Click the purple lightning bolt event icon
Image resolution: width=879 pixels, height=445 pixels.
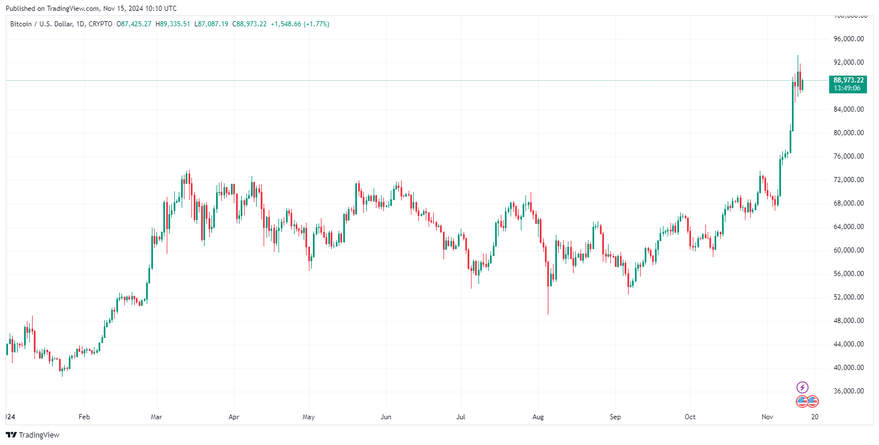click(x=802, y=387)
